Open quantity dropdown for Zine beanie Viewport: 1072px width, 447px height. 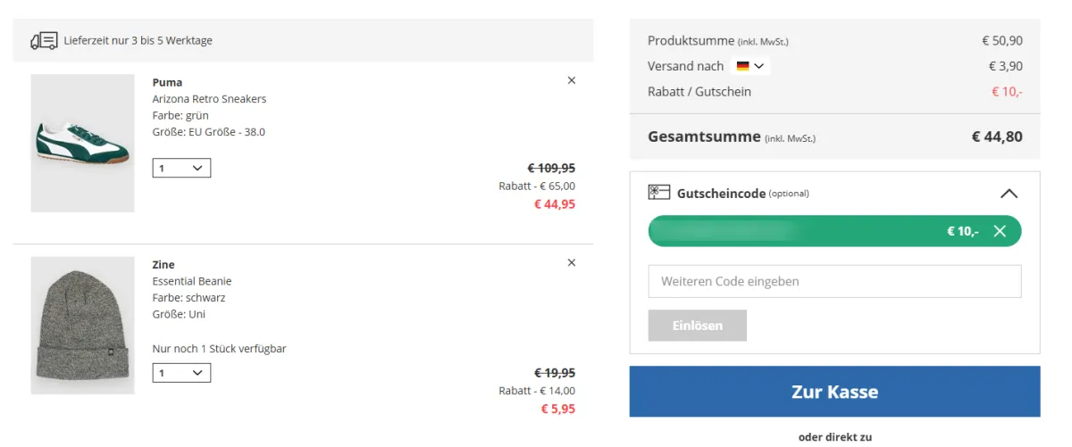coord(181,373)
